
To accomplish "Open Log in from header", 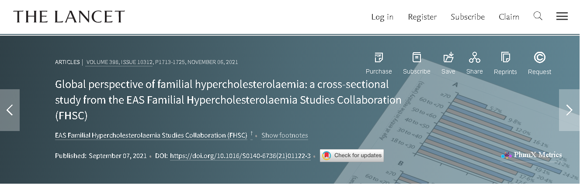I will click(x=382, y=17).
